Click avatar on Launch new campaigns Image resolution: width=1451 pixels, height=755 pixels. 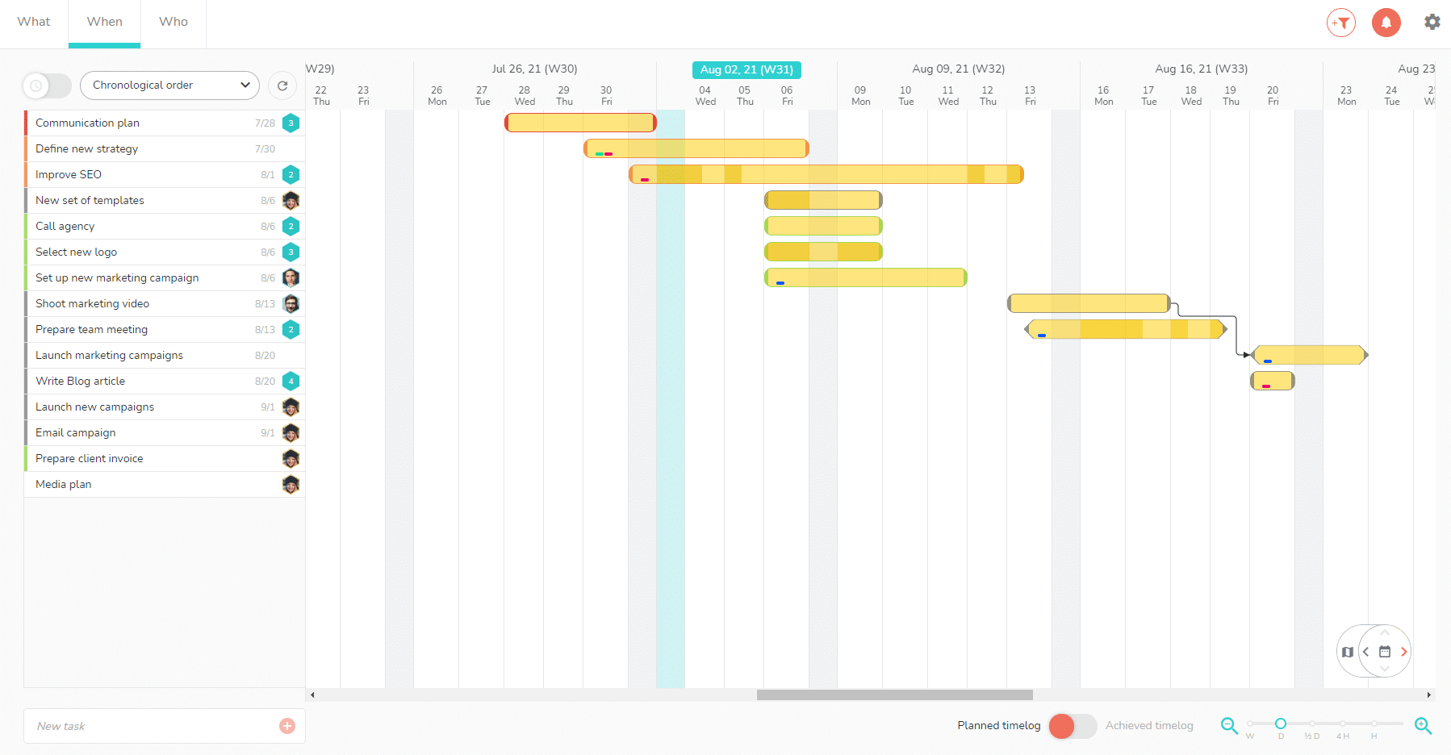tap(291, 407)
